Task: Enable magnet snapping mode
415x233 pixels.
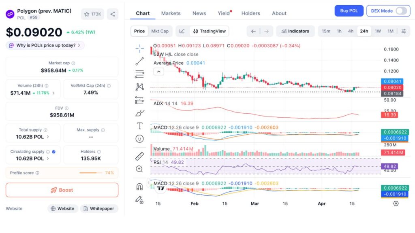Action: click(x=139, y=186)
